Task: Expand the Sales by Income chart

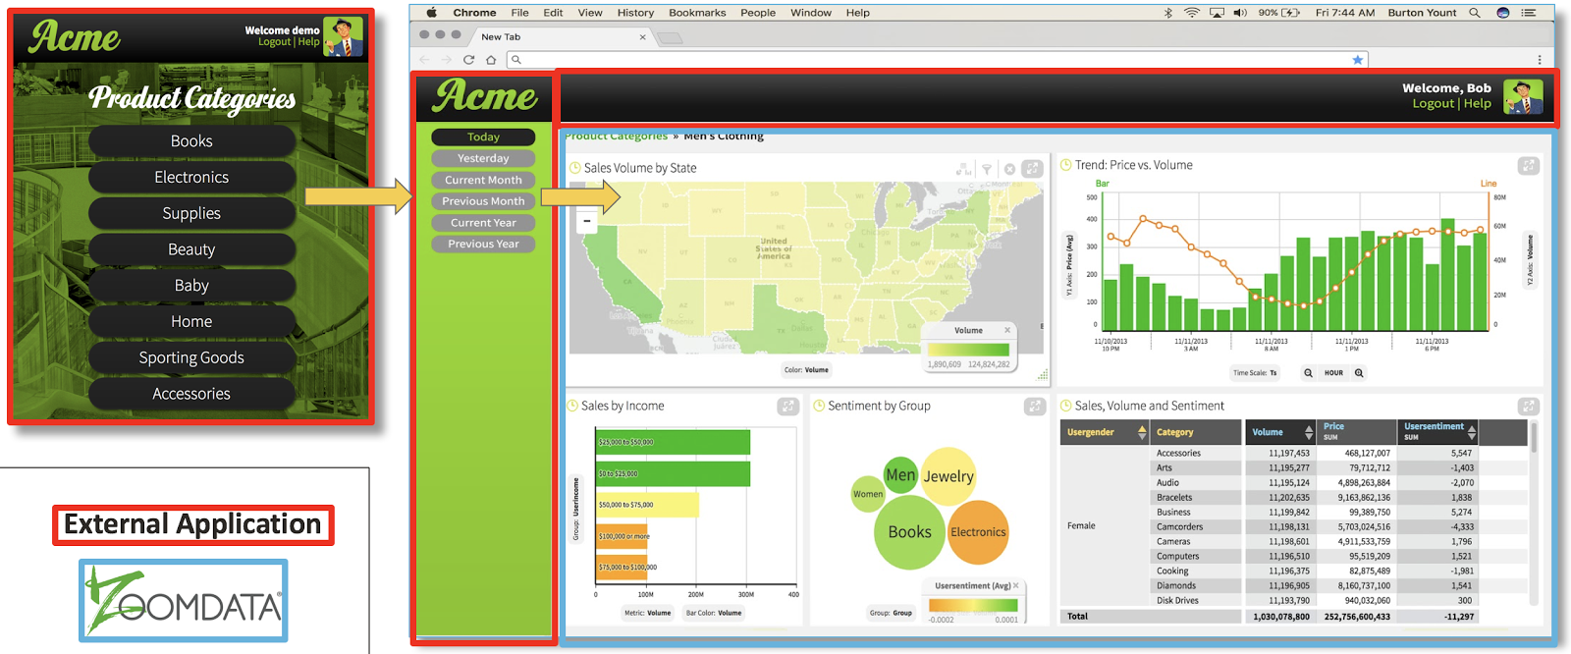Action: (x=787, y=406)
